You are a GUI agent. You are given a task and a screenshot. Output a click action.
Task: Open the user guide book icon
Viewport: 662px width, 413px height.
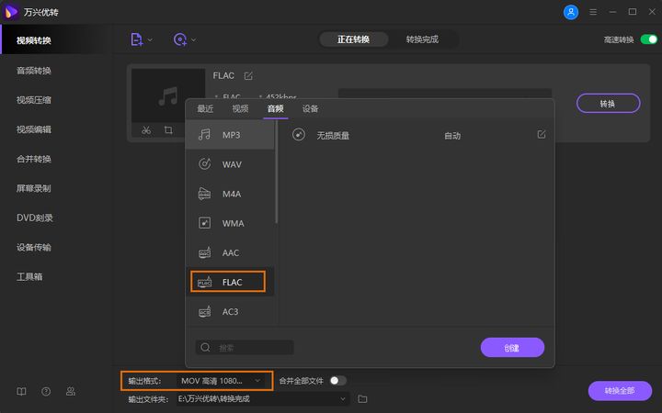click(21, 392)
